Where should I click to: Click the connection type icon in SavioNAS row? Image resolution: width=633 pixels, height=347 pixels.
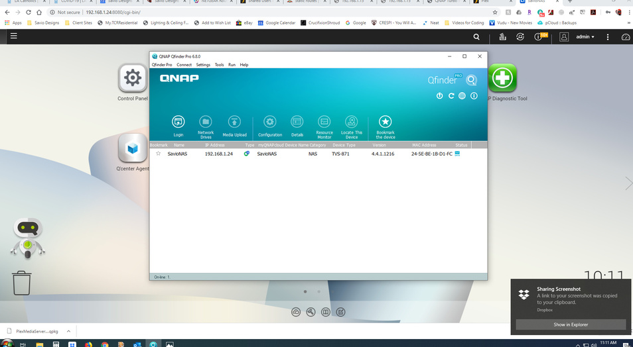coord(247,154)
